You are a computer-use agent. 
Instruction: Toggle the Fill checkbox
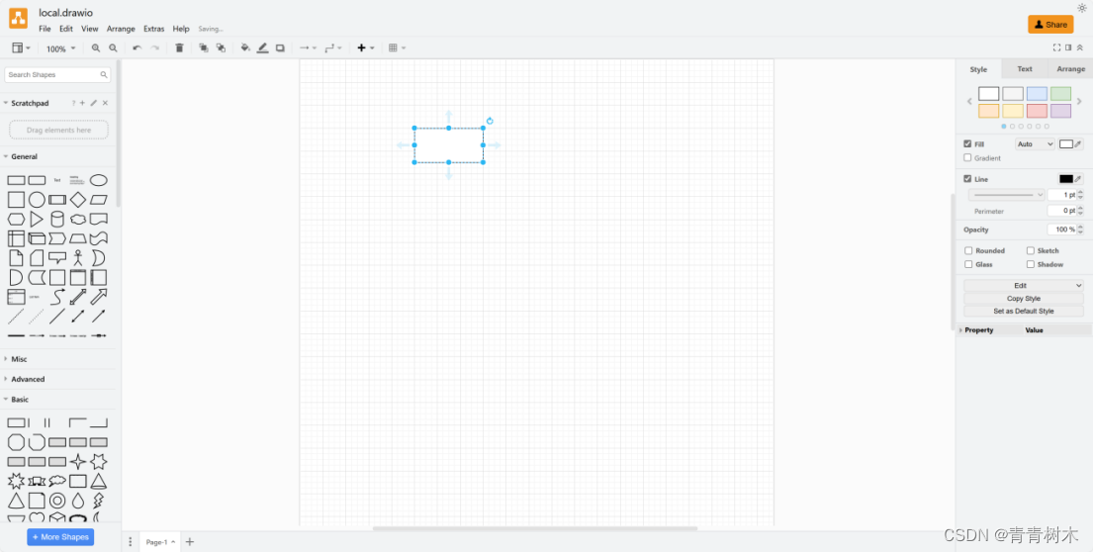pyautogui.click(x=967, y=143)
